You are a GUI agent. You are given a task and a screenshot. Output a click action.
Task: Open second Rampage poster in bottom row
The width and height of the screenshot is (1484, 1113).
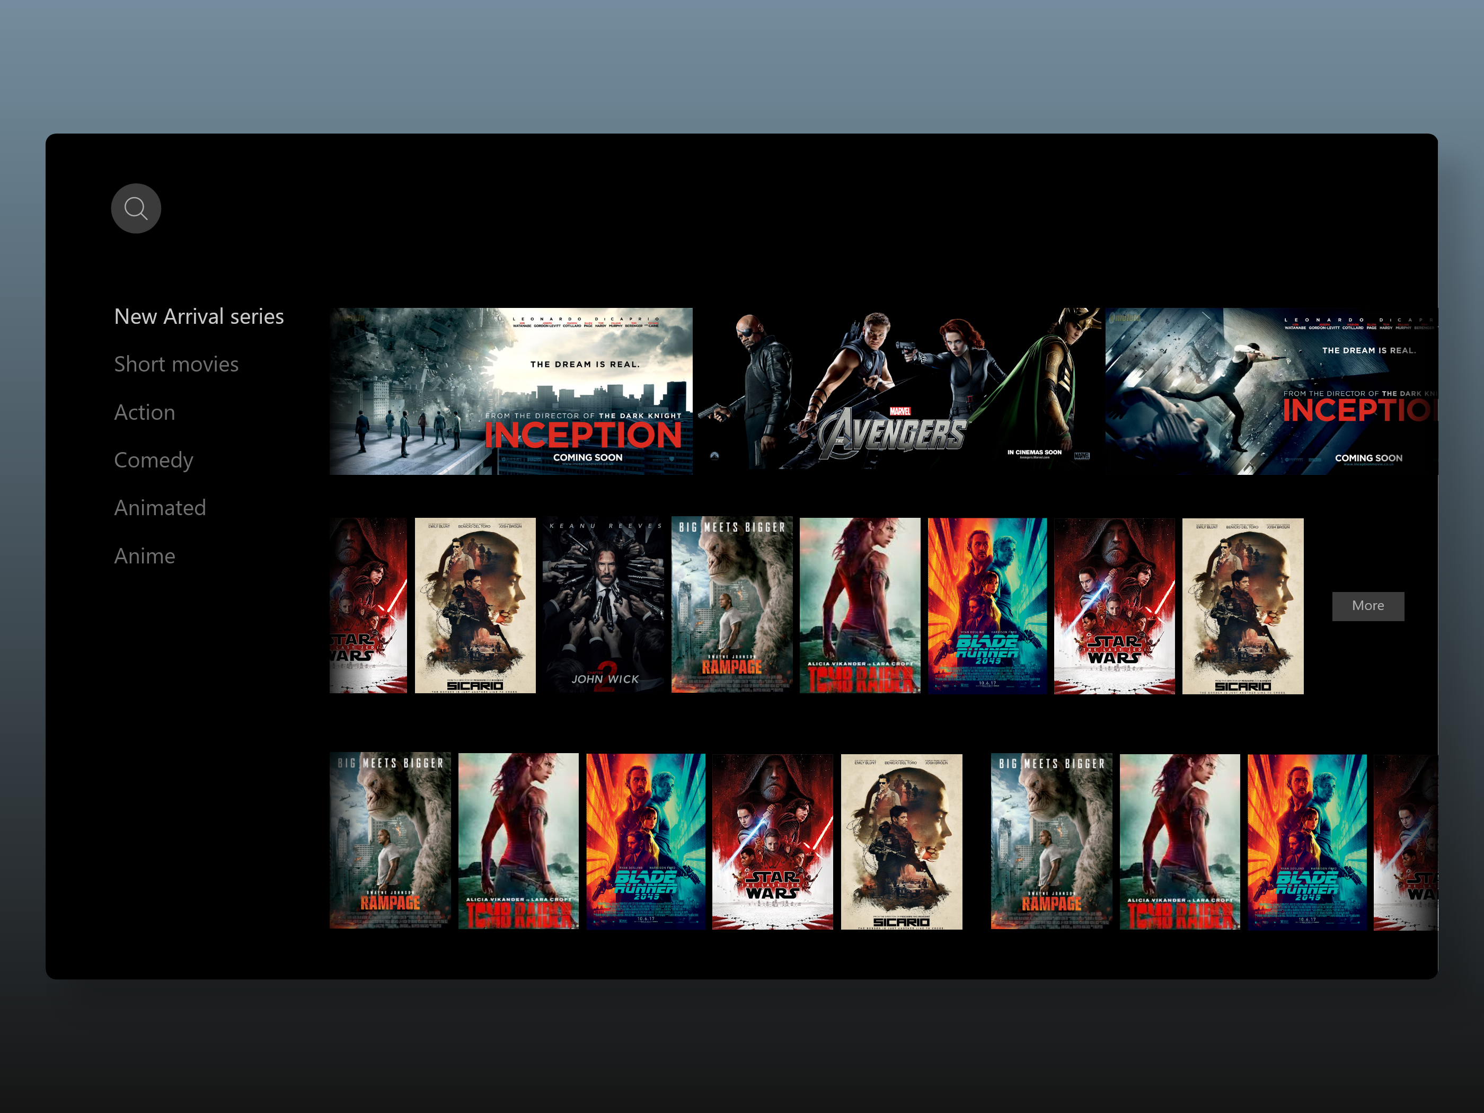click(x=1052, y=841)
